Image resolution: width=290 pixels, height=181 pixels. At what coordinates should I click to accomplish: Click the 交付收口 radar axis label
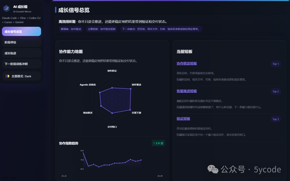112,127
